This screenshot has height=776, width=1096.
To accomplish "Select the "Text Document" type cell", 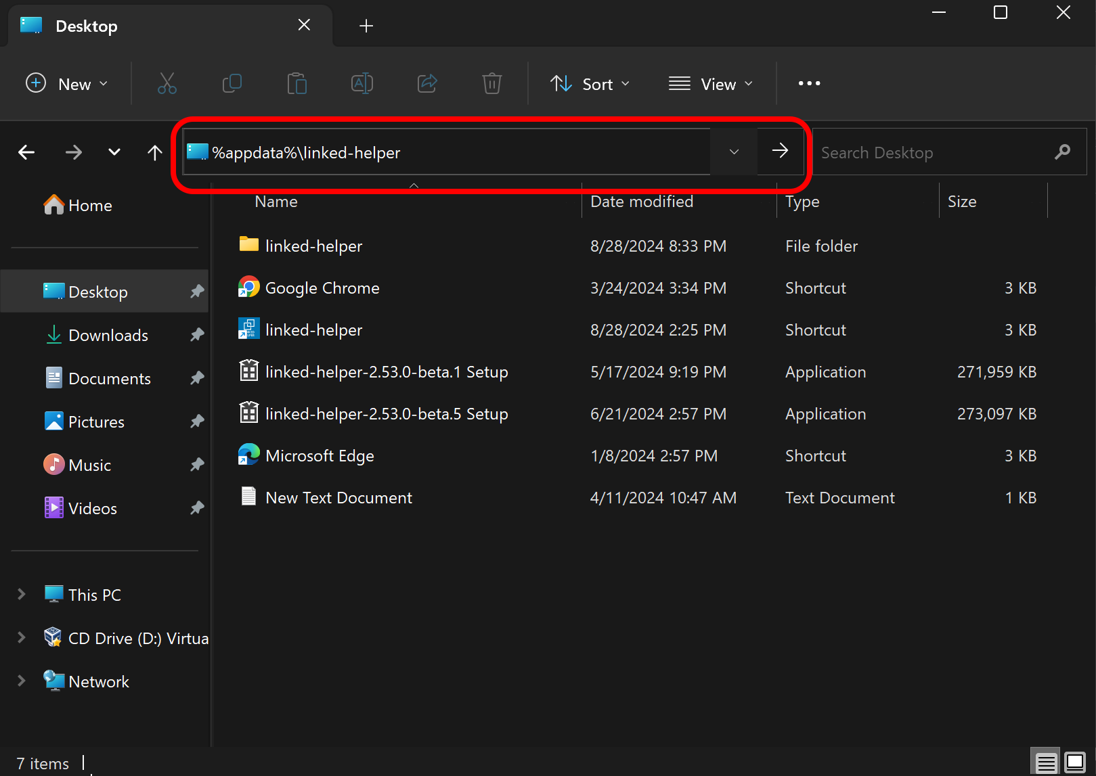I will pos(840,498).
